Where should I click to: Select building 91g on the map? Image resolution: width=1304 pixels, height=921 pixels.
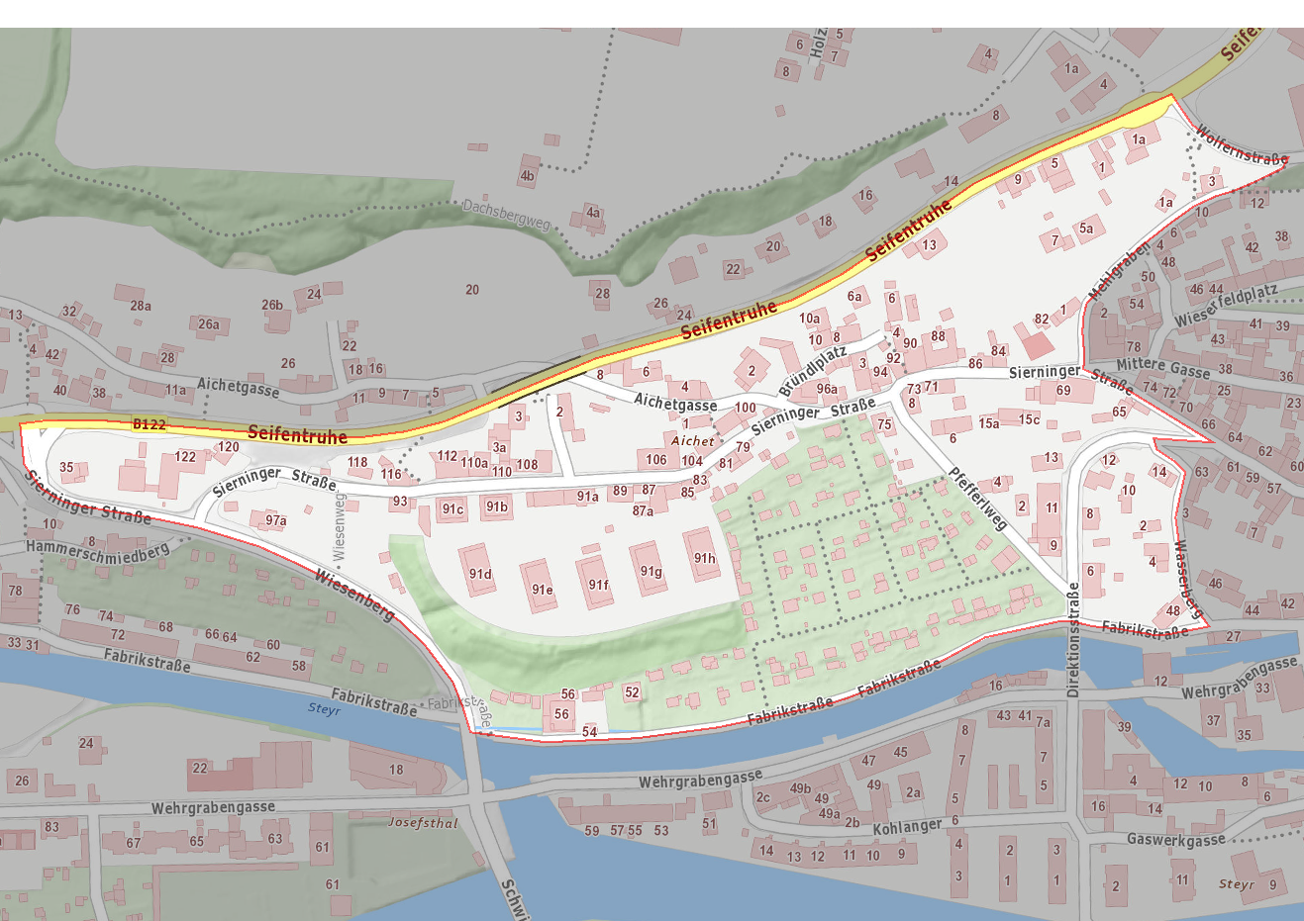point(651,567)
